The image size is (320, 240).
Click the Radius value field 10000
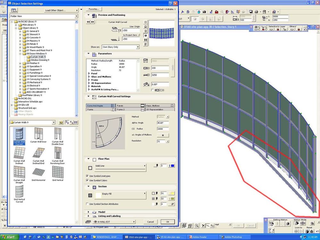point(163,129)
